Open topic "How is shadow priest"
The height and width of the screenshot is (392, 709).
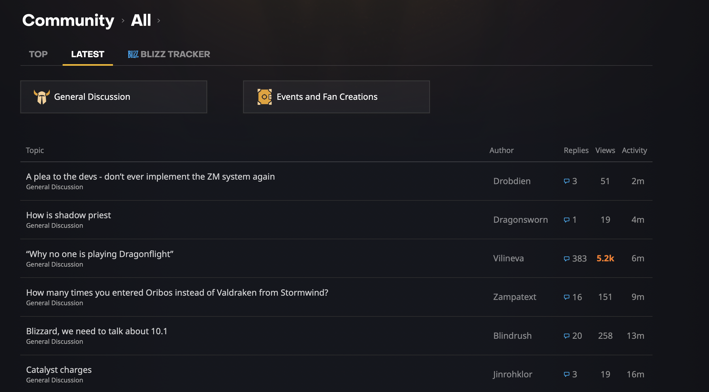68,215
